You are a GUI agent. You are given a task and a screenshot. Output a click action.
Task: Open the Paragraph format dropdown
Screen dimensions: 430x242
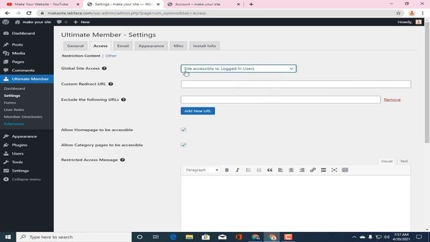tap(202, 170)
